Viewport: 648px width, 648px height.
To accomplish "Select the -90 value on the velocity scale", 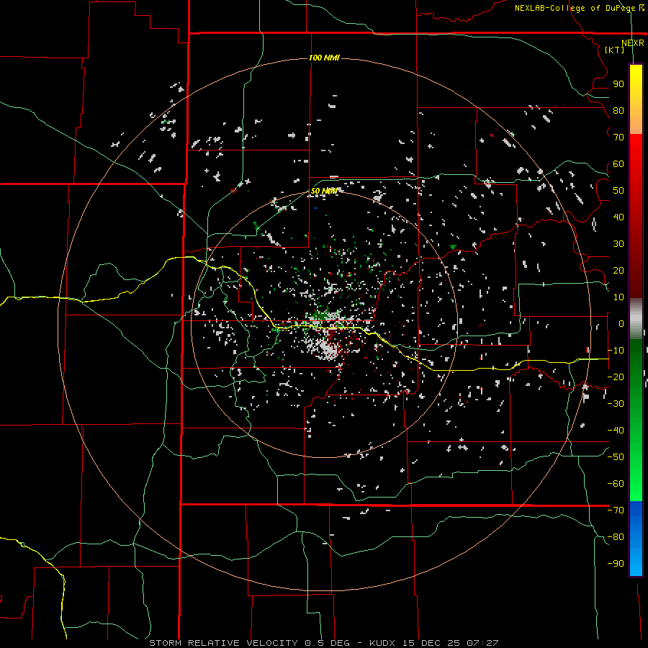I will (616, 564).
